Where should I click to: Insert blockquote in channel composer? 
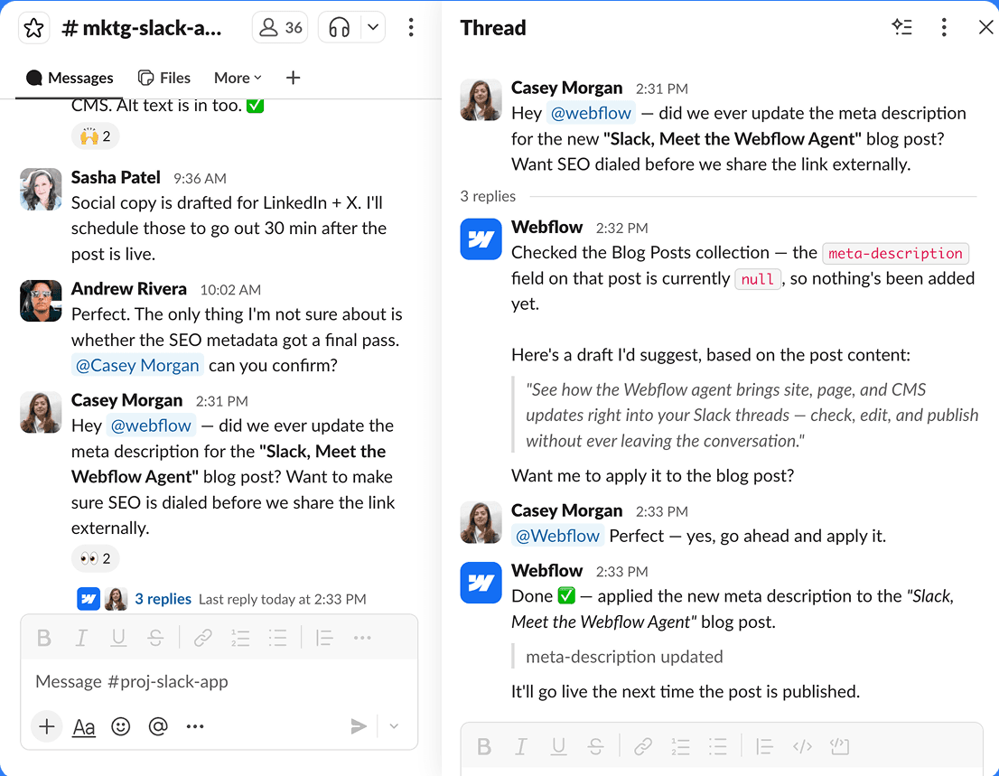324,638
